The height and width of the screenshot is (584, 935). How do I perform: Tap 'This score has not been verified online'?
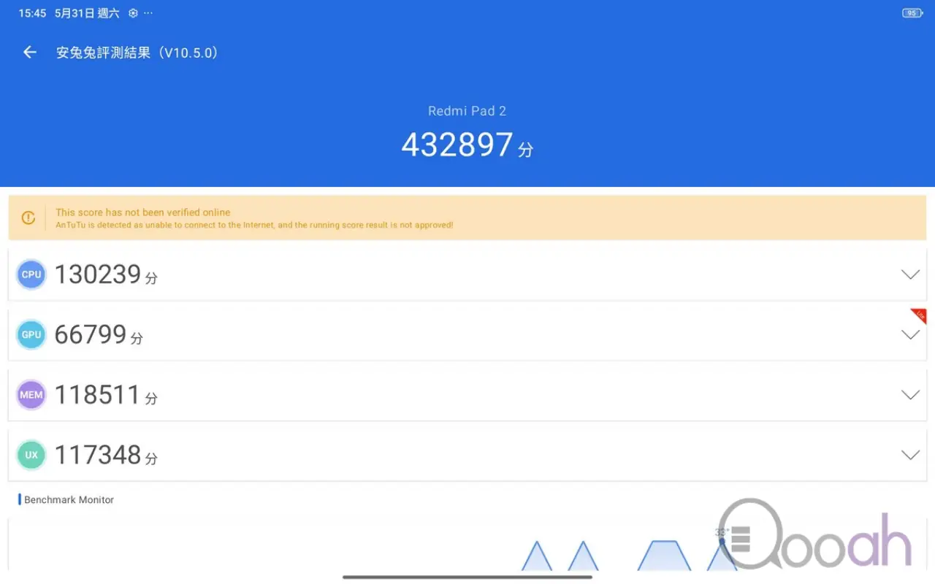[143, 212]
